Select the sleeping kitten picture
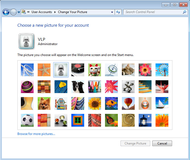 pos(128,70)
